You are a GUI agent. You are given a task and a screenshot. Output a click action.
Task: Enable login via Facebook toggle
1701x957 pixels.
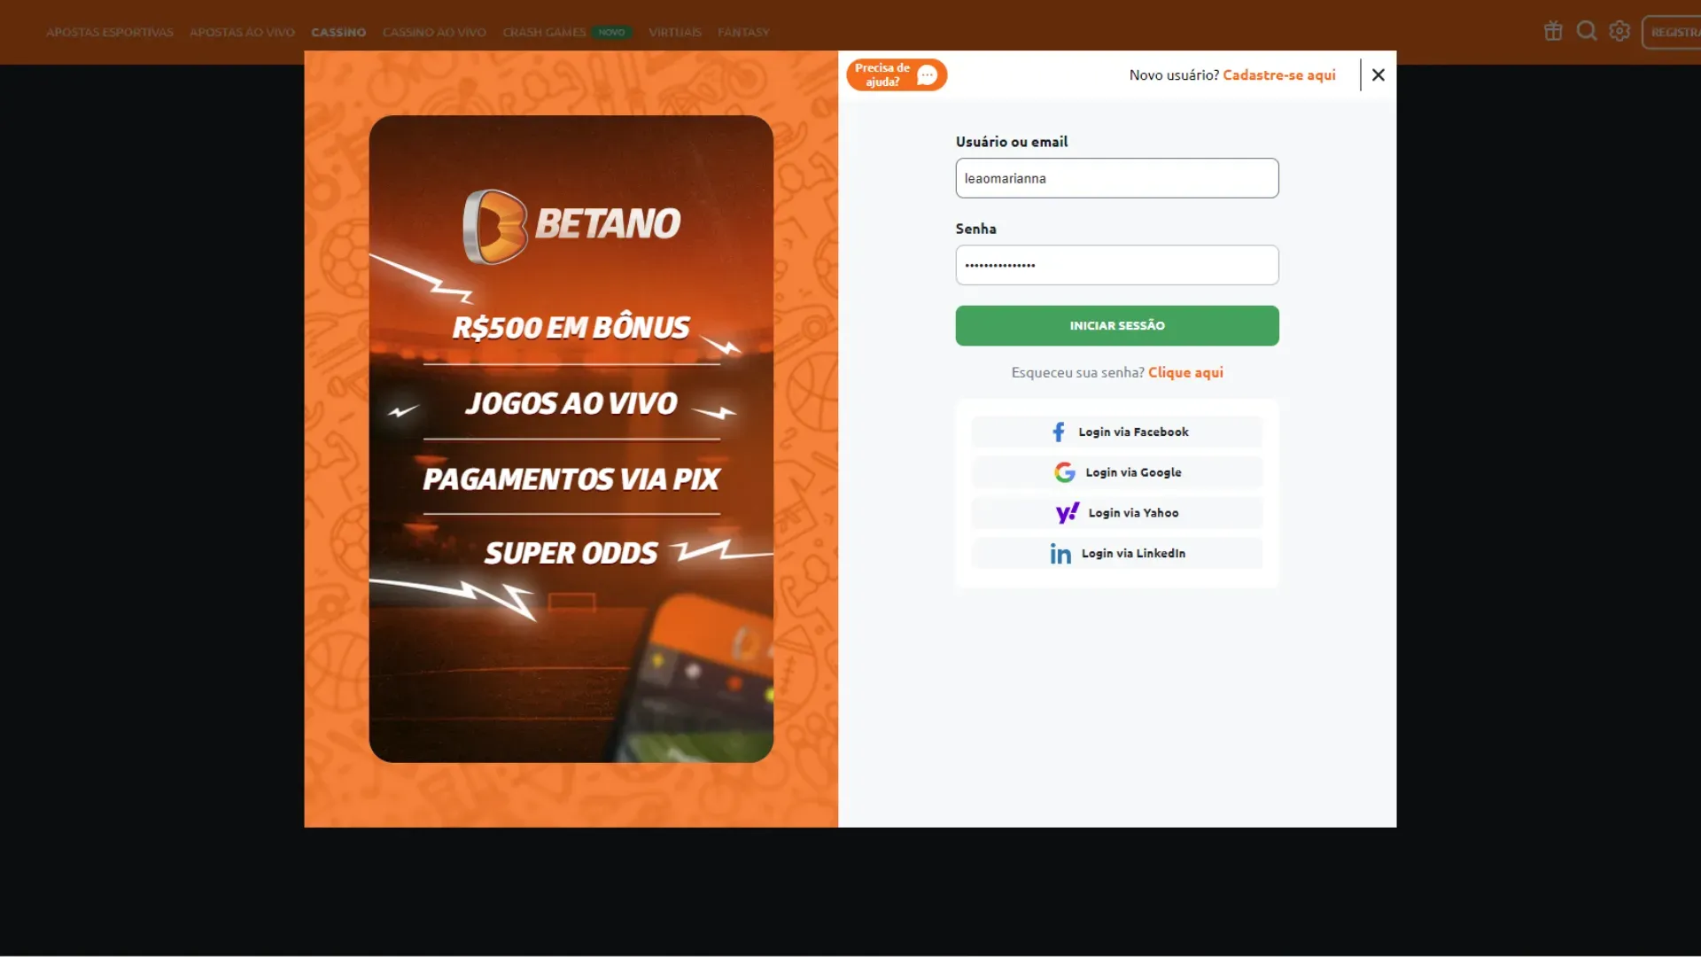click(1117, 432)
